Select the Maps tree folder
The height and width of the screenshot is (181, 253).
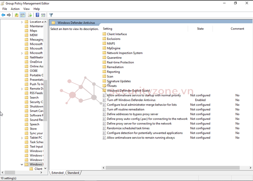click(34, 31)
